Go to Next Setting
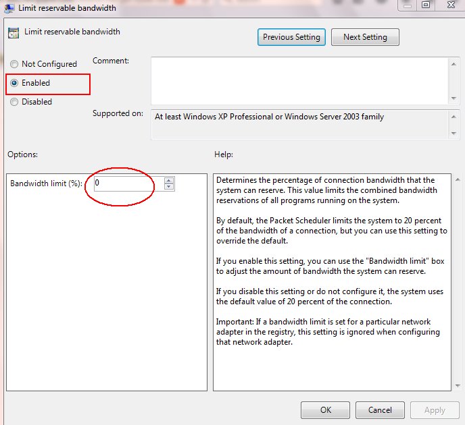465x425 pixels. point(365,37)
